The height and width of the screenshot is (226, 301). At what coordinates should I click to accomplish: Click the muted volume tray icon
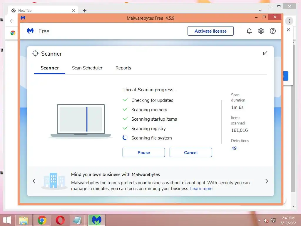(266, 220)
